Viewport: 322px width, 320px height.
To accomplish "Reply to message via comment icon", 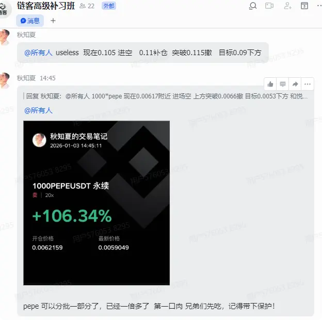I will pyautogui.click(x=283, y=84).
